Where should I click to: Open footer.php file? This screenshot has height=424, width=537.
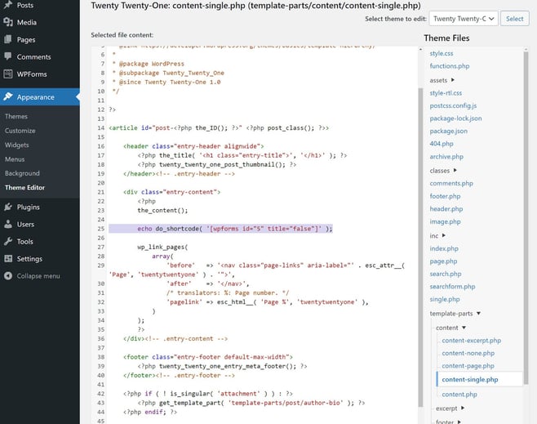pos(445,196)
